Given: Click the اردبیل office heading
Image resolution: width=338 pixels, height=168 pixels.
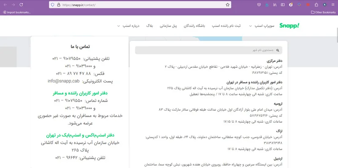Looking at the screenshot, I should click(278, 159).
